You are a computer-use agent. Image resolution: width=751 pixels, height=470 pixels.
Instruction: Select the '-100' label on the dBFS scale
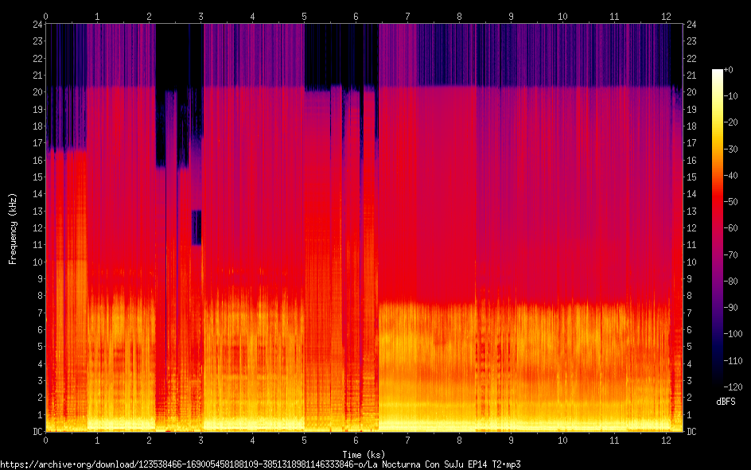coord(733,334)
